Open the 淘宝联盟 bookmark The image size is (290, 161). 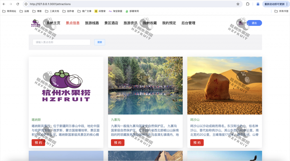coord(116,11)
